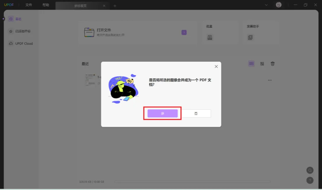Click the question mark help icon
The height and width of the screenshot is (190, 322).
coord(310,180)
